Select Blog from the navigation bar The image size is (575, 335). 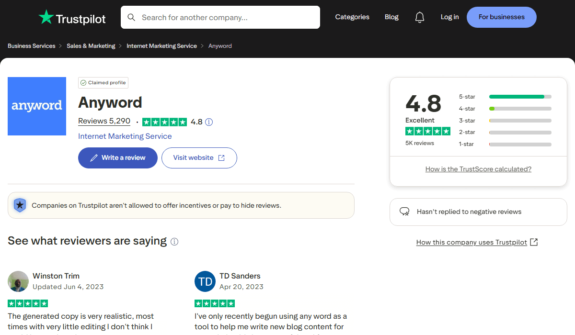(x=391, y=17)
